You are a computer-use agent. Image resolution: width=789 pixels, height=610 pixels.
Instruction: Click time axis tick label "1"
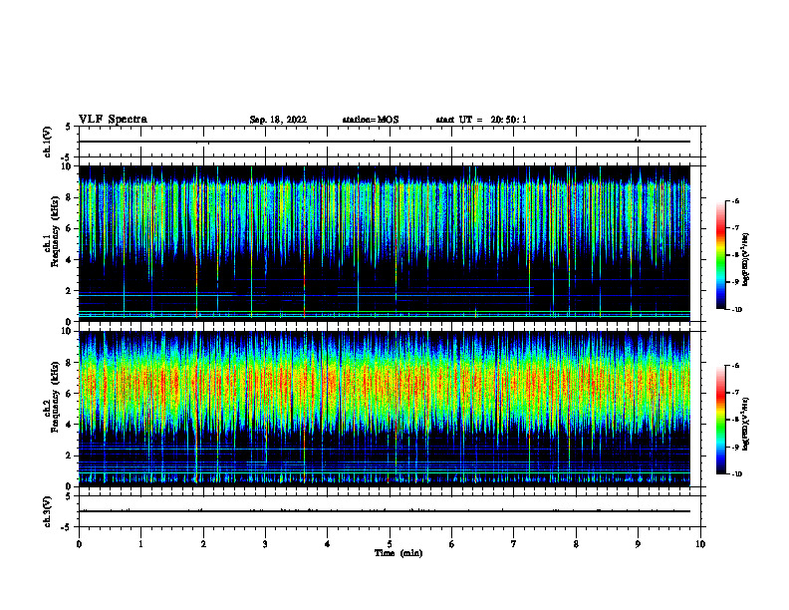point(140,544)
